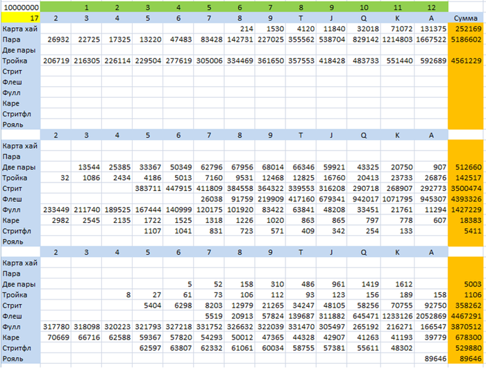Click cell value 26038

(209, 199)
